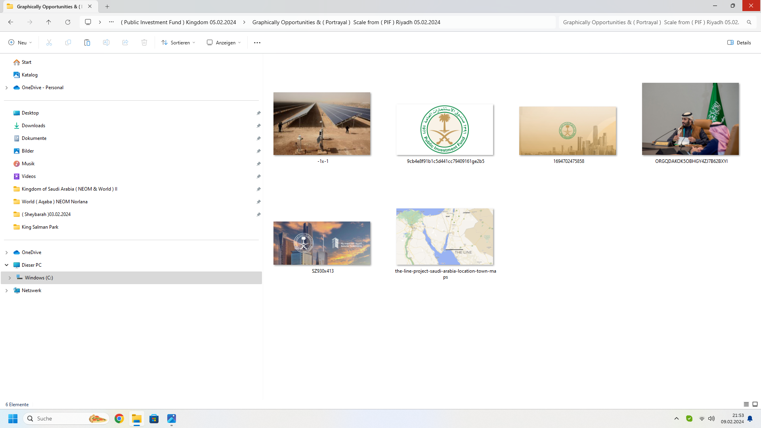Image resolution: width=761 pixels, height=428 pixels.
Task: Open ( Sheybarah )03.02.2024 folder
Action: click(x=42, y=214)
